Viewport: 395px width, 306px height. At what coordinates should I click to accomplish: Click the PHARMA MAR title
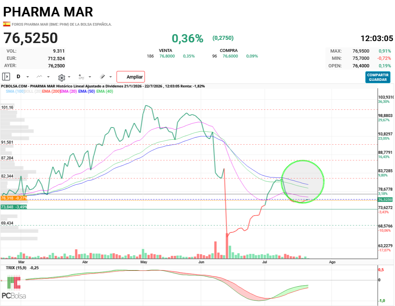(x=48, y=12)
